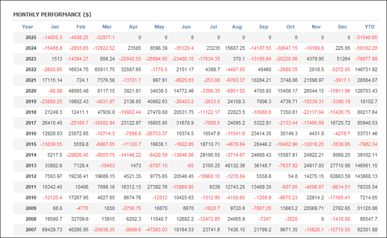The width and height of the screenshot is (387, 238).
Task: Click the Jun column header
Action: click(x=186, y=27)
